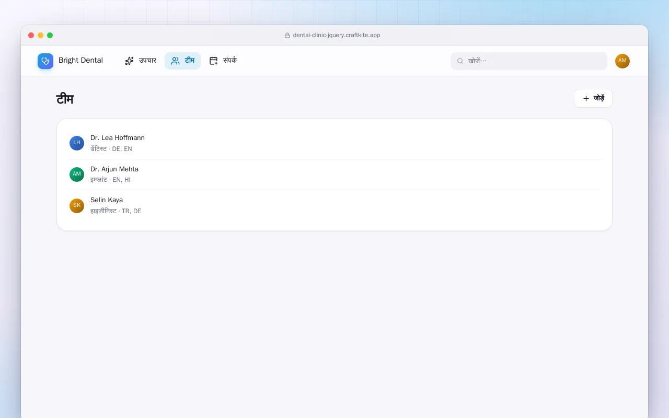Click the AM avatar for Dr. Arjun Mehta
Viewport: 669px width, 418px height.
[x=77, y=175]
